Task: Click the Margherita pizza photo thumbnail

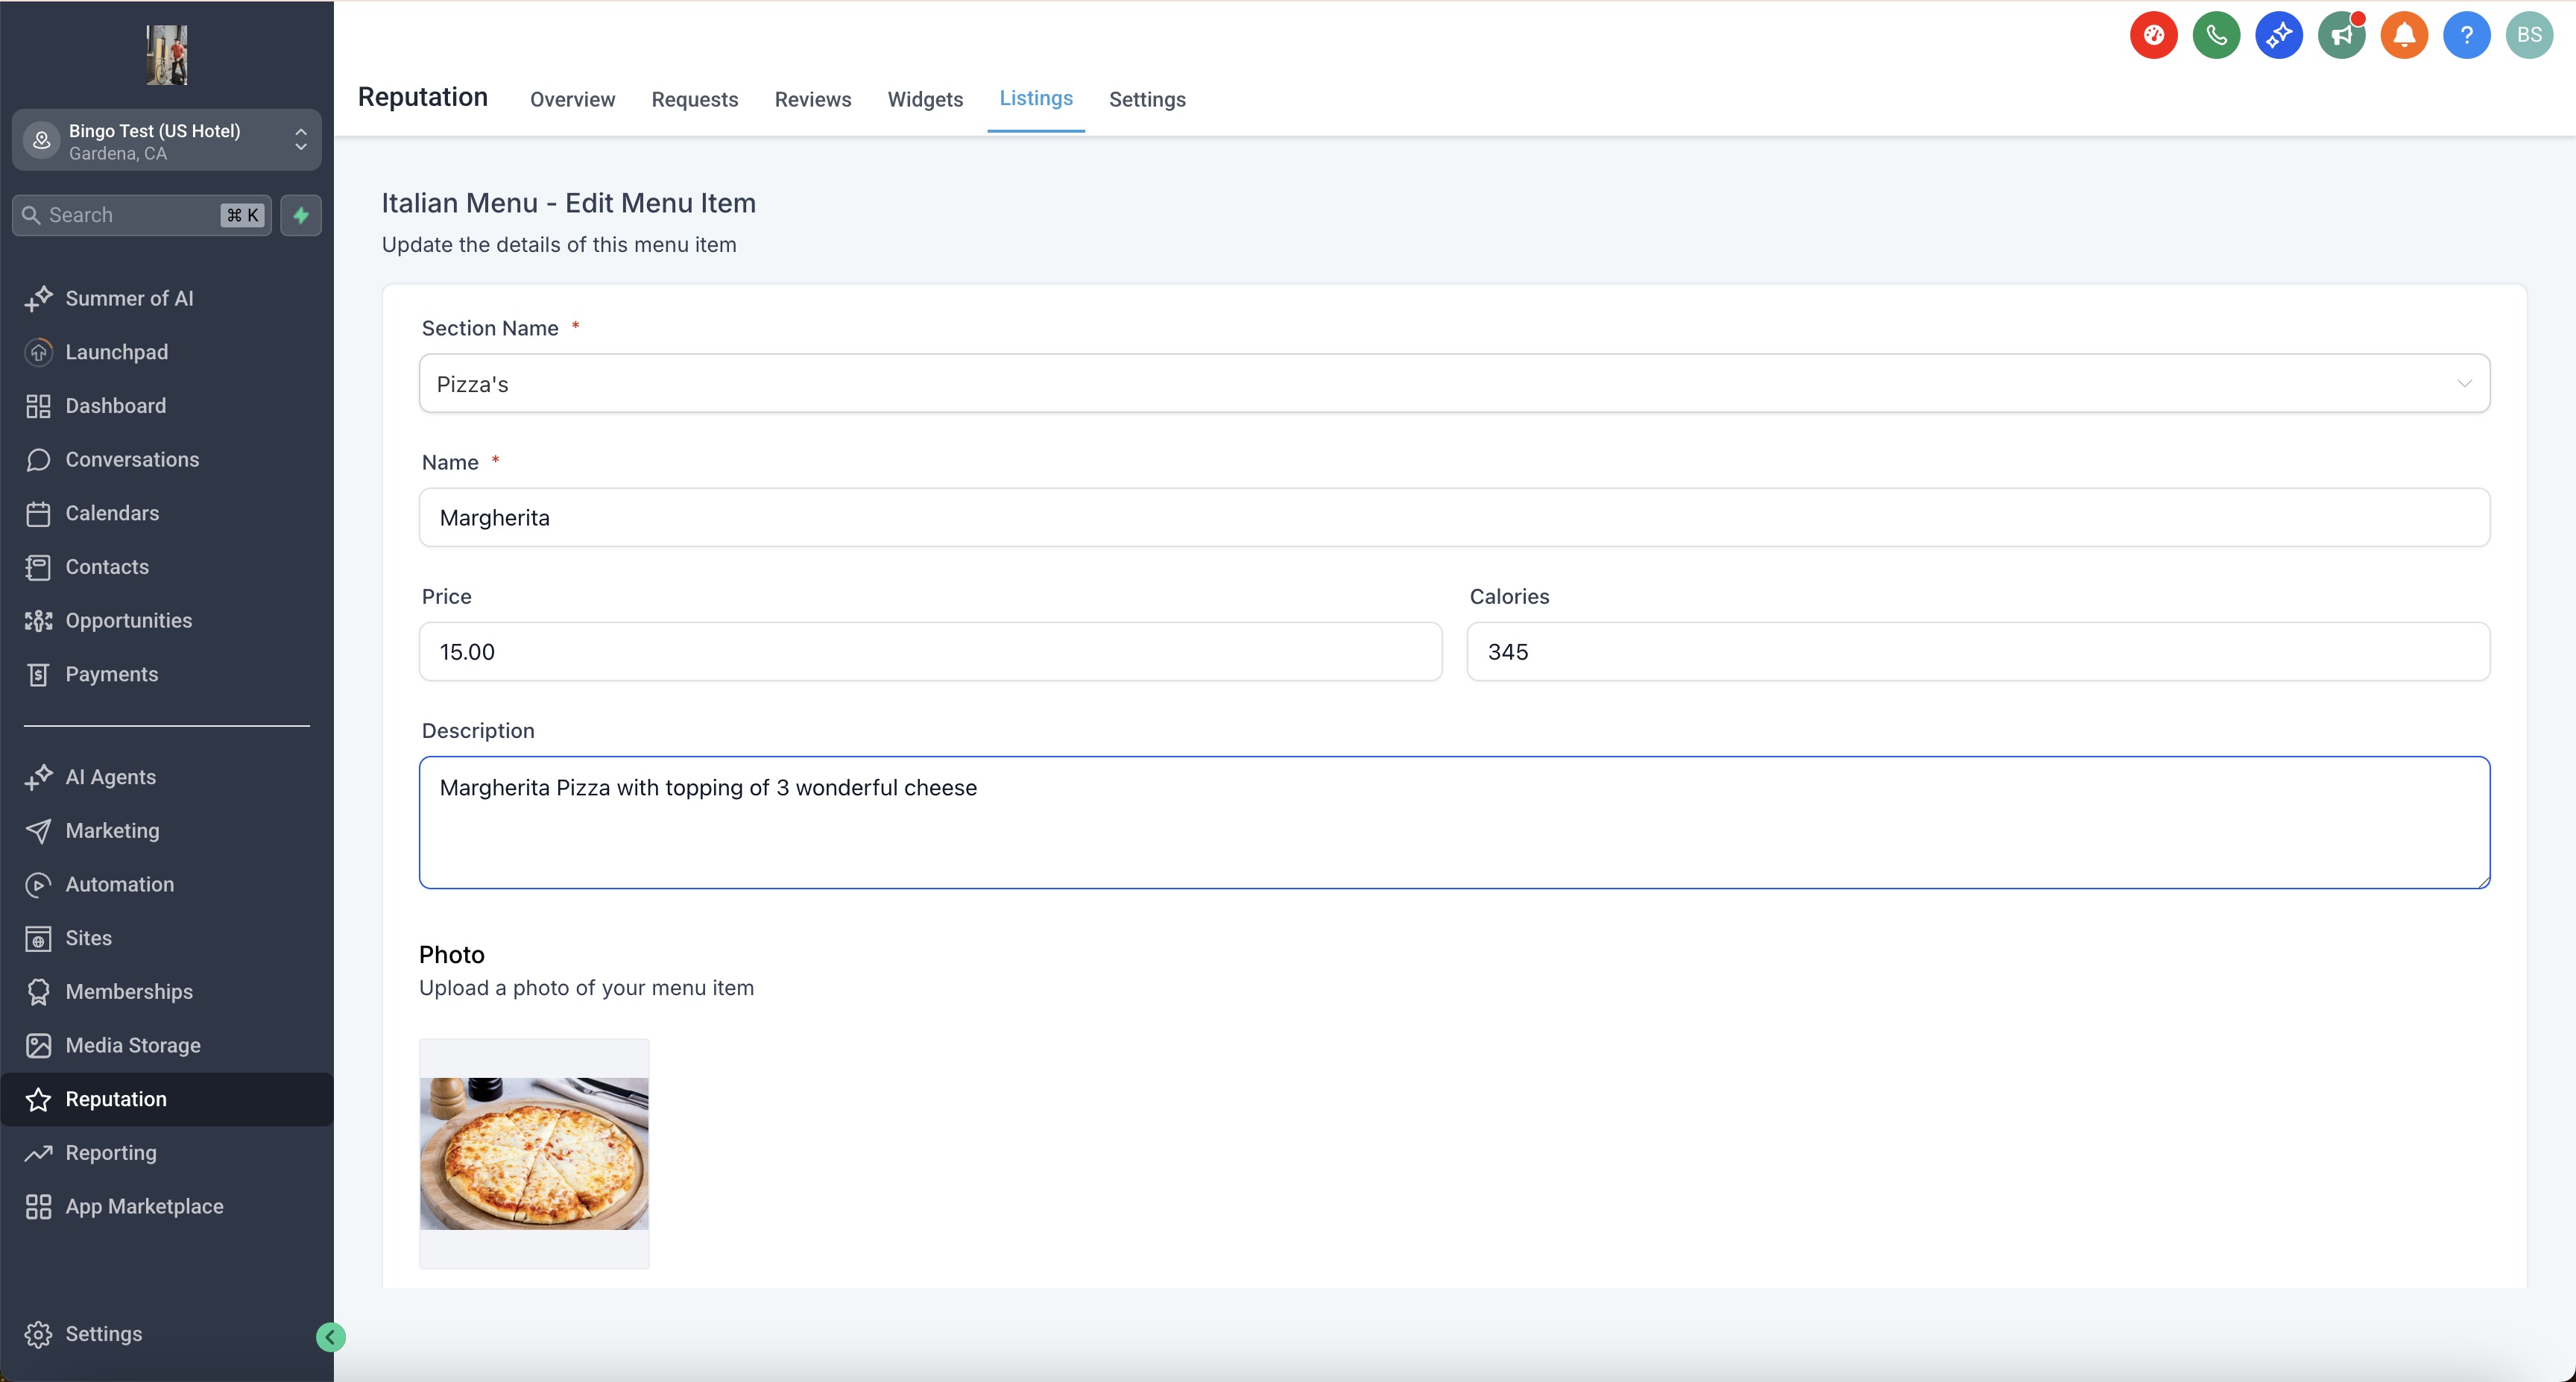Action: coord(534,1153)
